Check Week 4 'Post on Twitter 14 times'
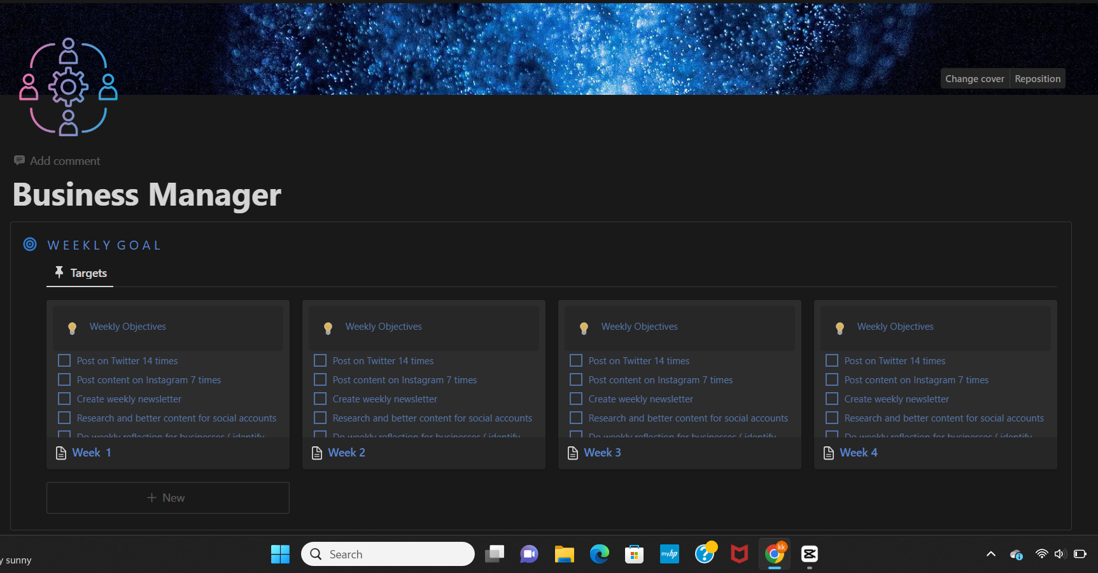This screenshot has height=573, width=1098. tap(832, 361)
